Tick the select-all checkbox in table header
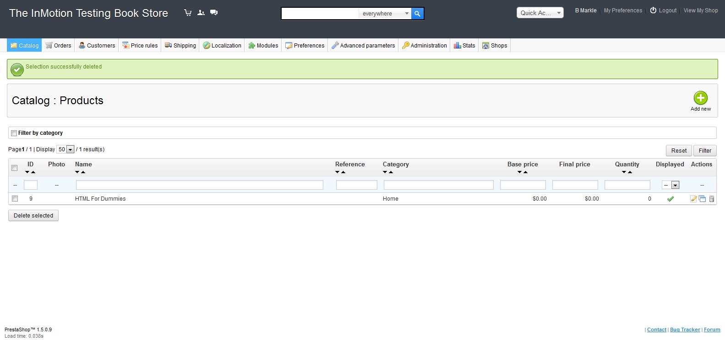 [15, 168]
